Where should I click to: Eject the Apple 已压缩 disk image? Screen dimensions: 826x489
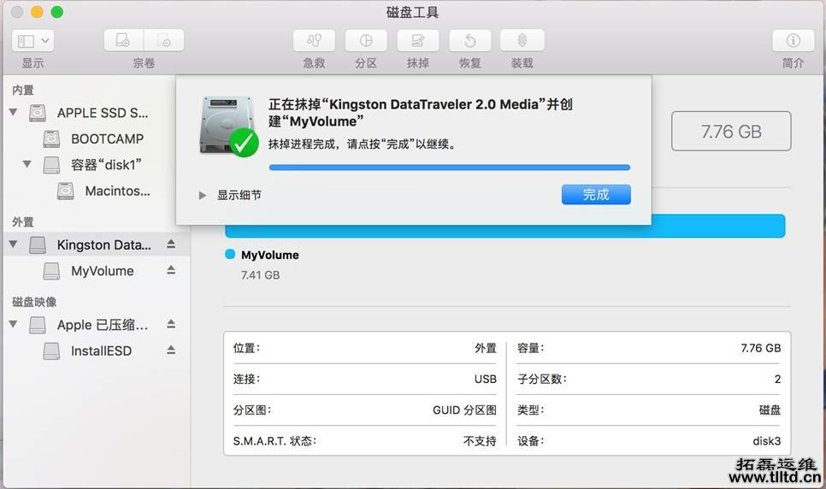click(x=171, y=324)
